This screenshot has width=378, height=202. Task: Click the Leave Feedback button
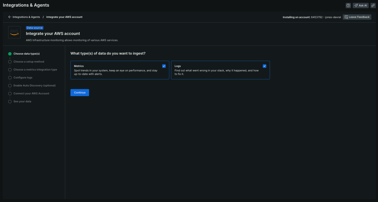click(x=357, y=17)
